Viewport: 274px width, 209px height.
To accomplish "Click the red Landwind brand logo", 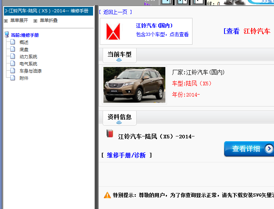I will click(x=113, y=32).
